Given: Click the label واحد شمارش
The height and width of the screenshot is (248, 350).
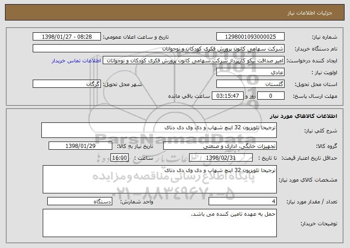Looking at the screenshot, I should [137, 202].
